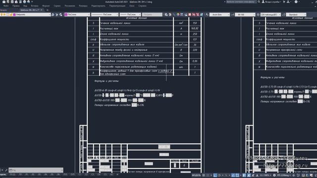Click the plus button for new drawing tab
317x178 pixels.
coord(48,10)
